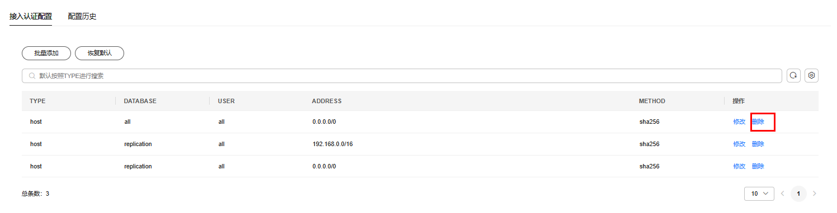
Task: Click 修改 for the 0.0.0.0/0 all database row
Action: pyautogui.click(x=739, y=122)
